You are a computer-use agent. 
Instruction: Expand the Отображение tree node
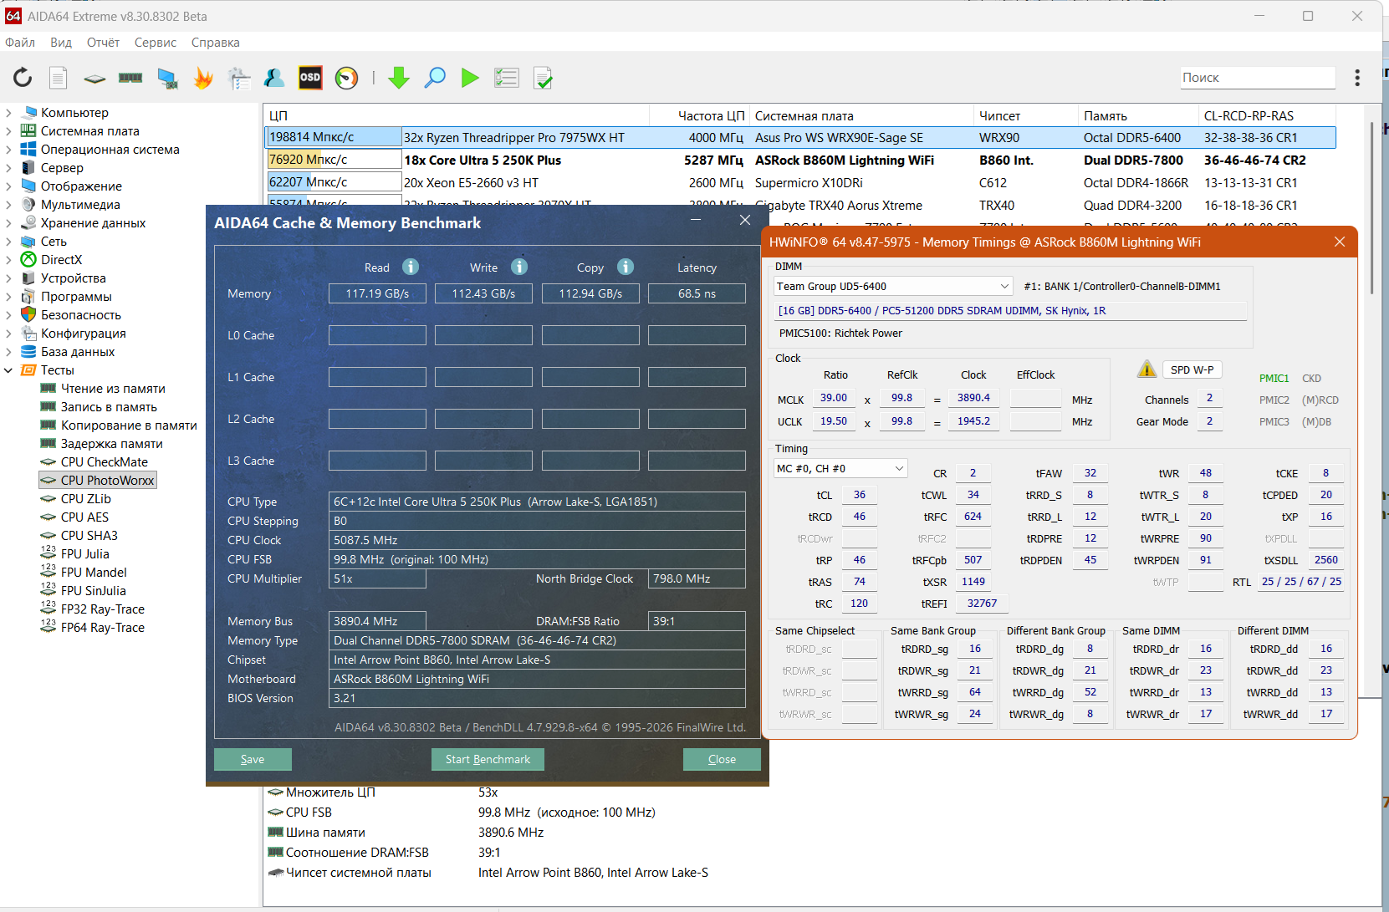(8, 186)
